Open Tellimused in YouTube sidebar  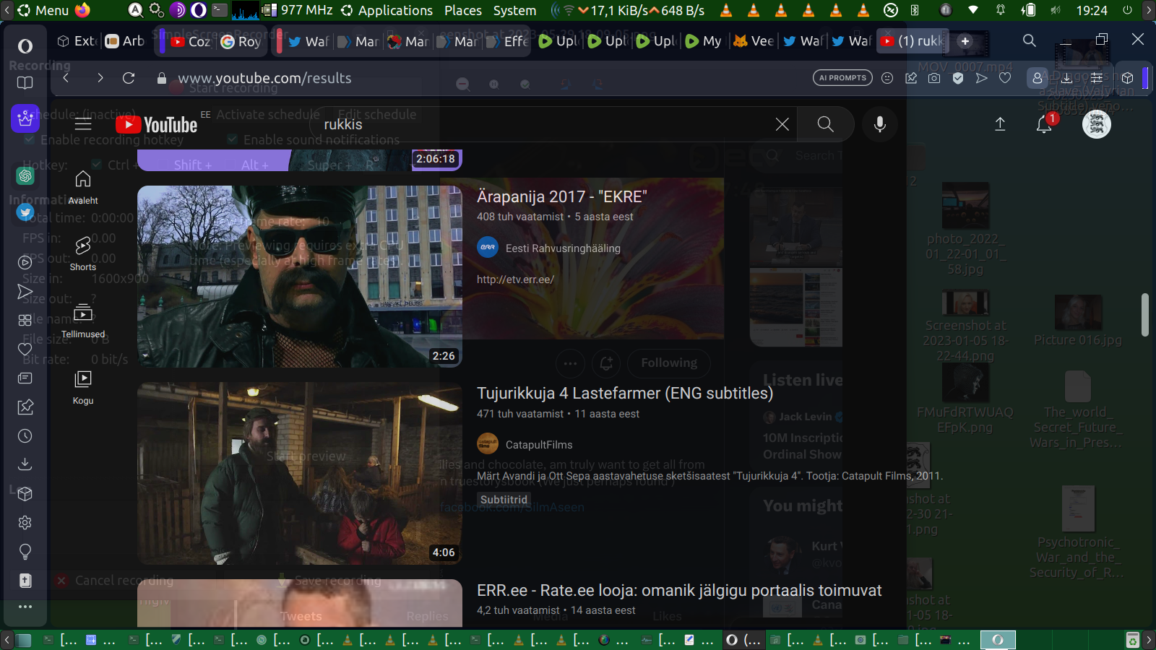(83, 321)
